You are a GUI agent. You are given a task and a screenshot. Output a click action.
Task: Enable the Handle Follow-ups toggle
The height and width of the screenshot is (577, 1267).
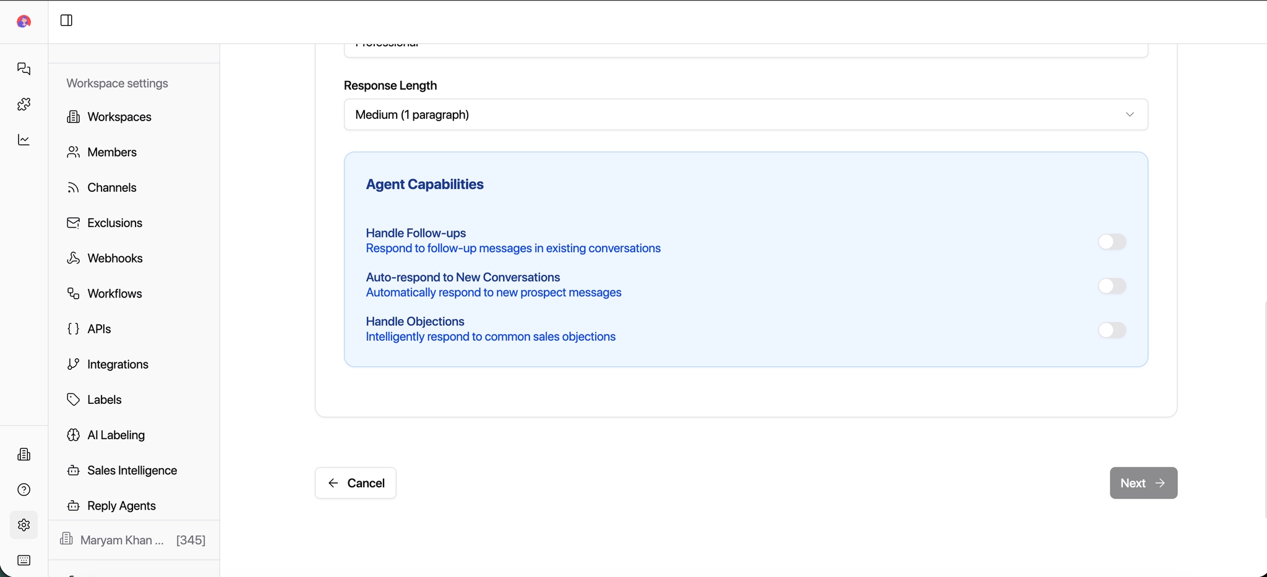click(x=1112, y=242)
